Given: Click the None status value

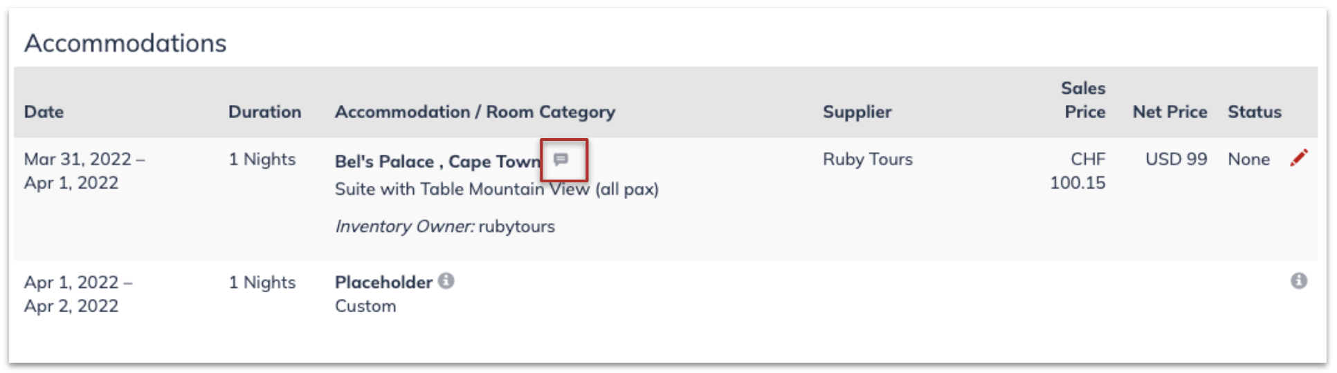Looking at the screenshot, I should coord(1248,160).
